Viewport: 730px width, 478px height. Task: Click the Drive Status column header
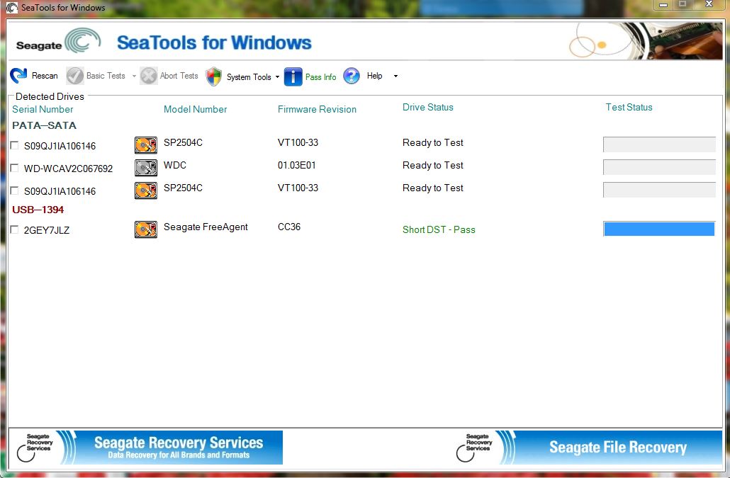428,108
